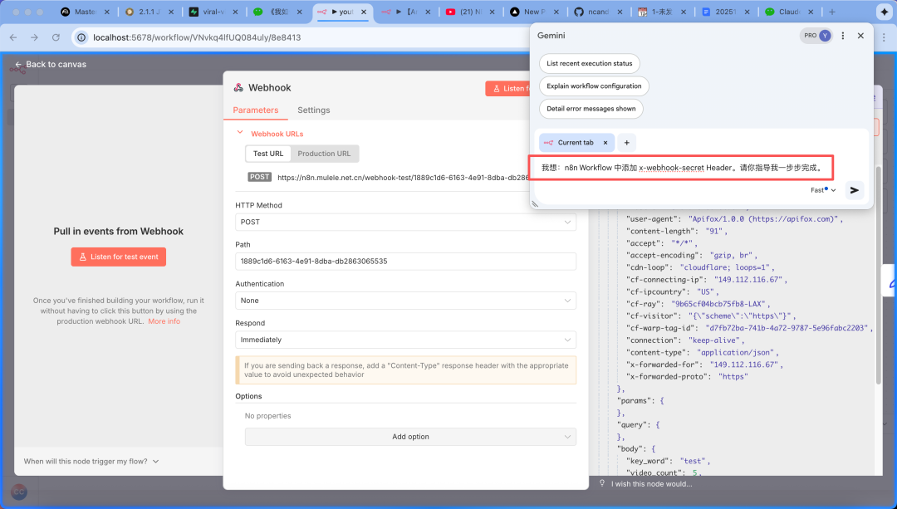Close the Gemini side panel
897x509 pixels.
pos(860,36)
